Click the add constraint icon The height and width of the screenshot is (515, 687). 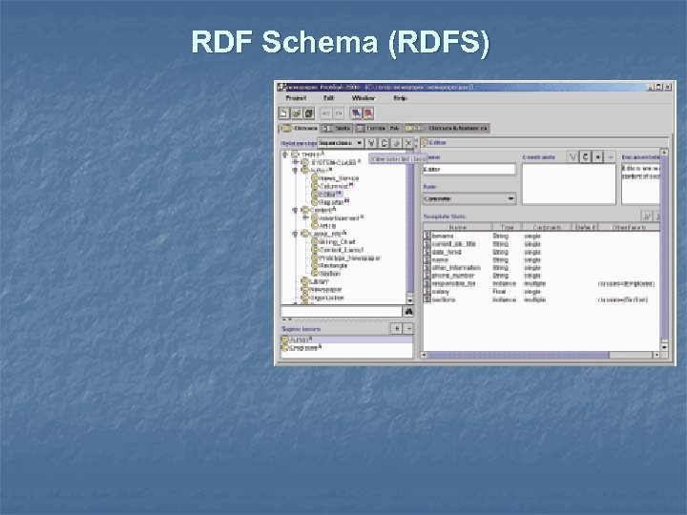(x=597, y=156)
